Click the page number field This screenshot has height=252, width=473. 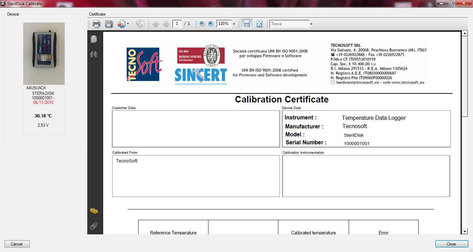(177, 24)
